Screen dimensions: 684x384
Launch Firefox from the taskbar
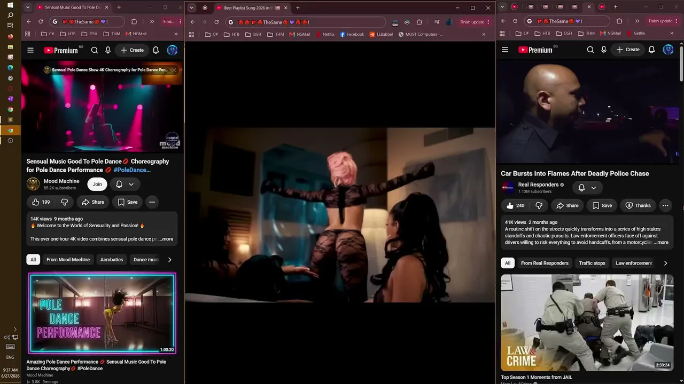tap(10, 36)
